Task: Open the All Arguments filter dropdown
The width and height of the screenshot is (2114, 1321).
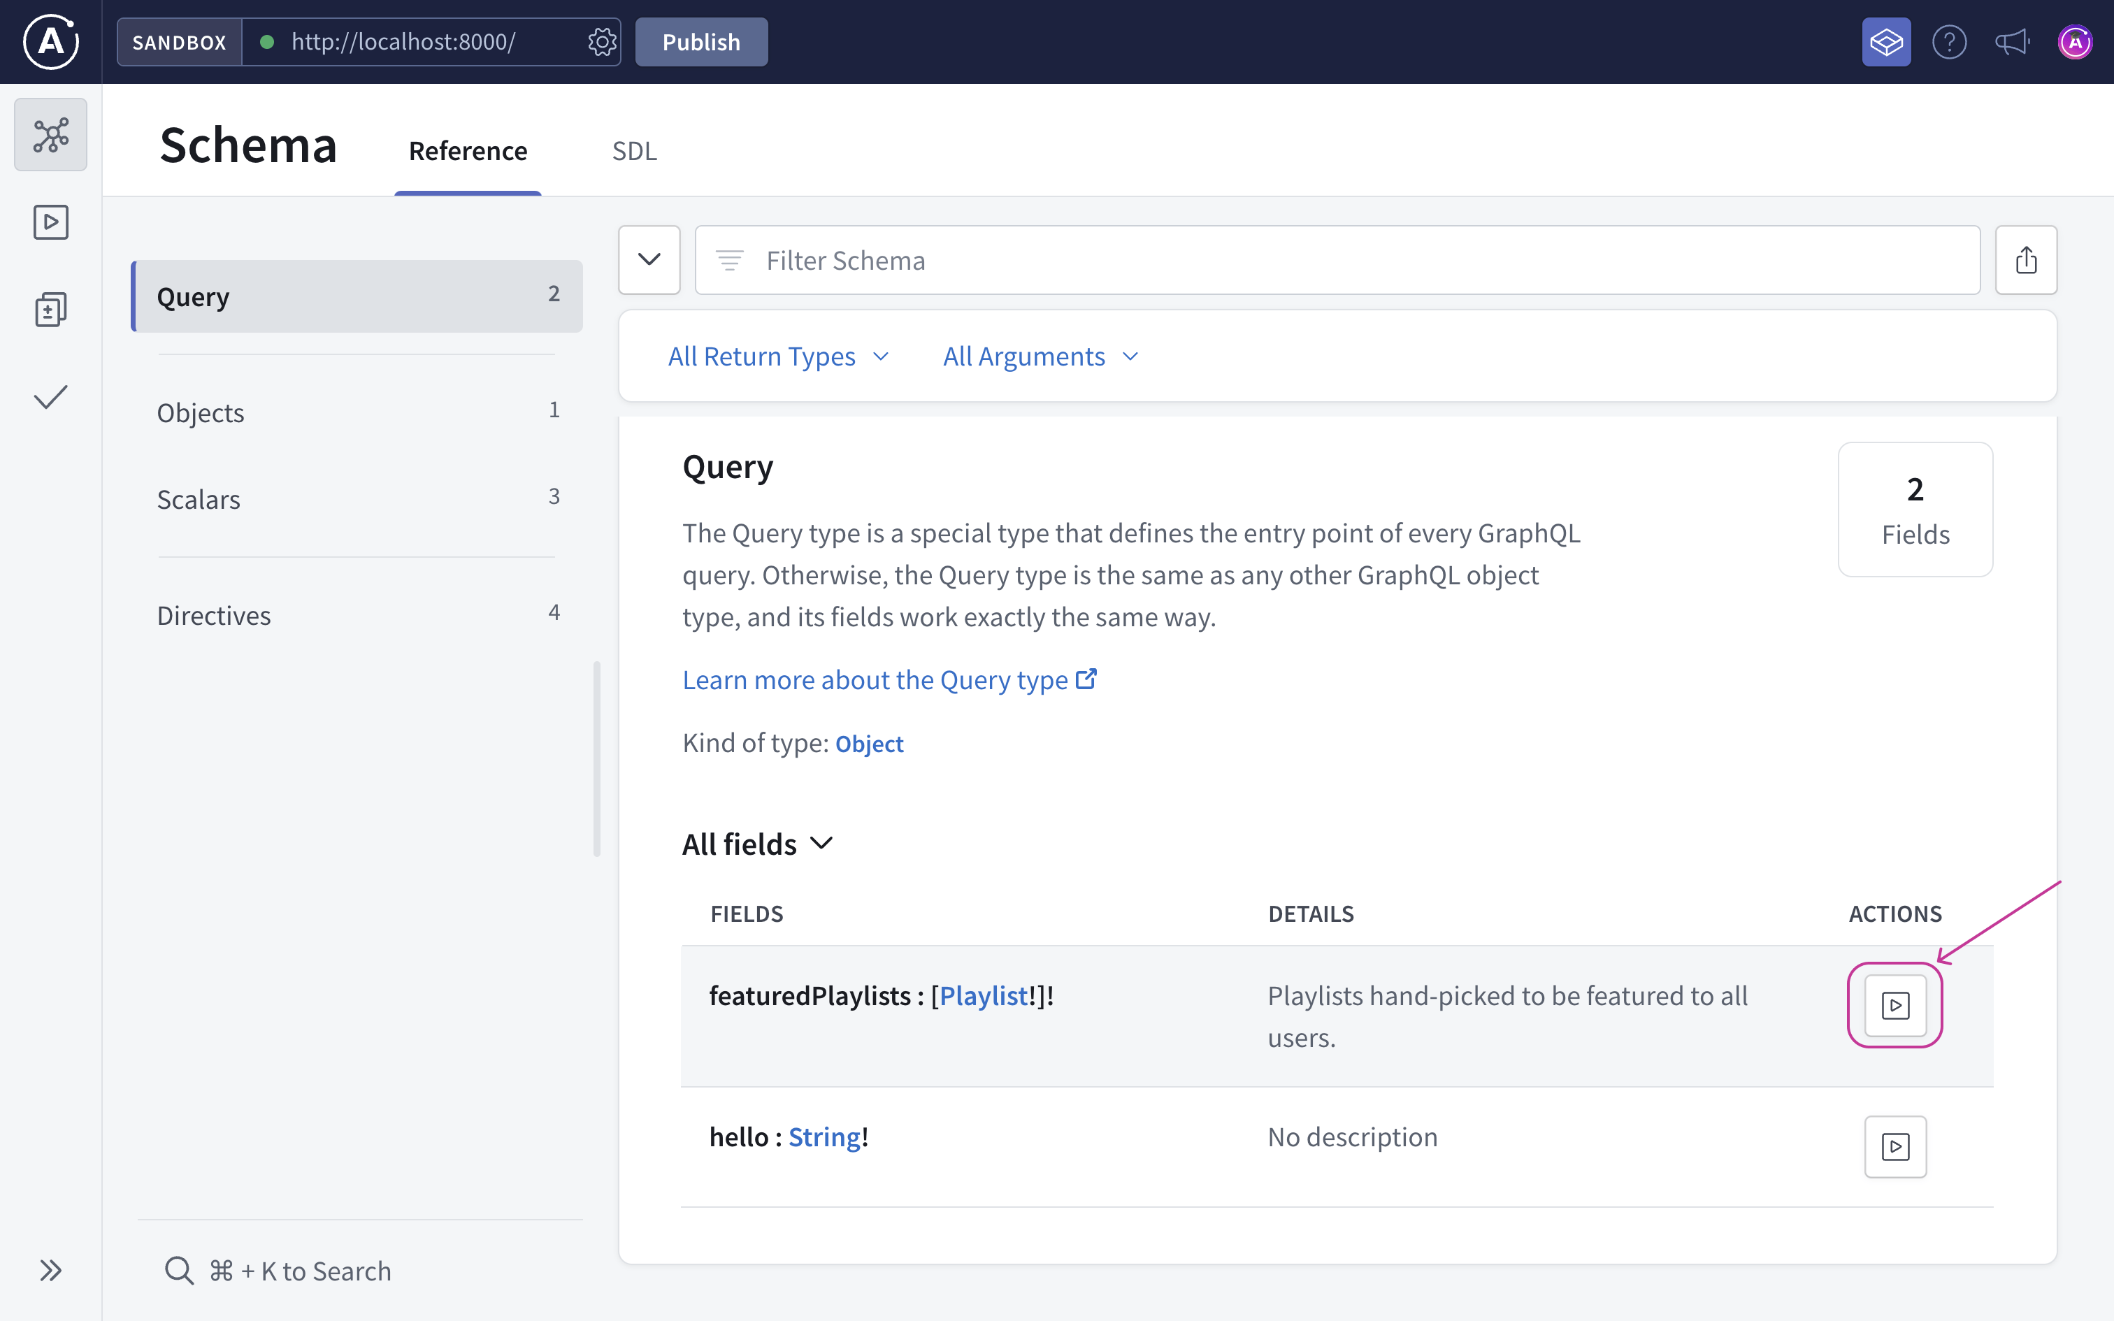Action: click(1039, 356)
